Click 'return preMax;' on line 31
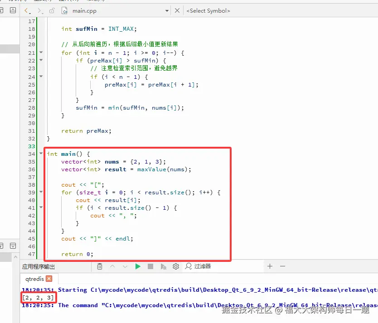The image size is (378, 323). pyautogui.click(x=86, y=131)
